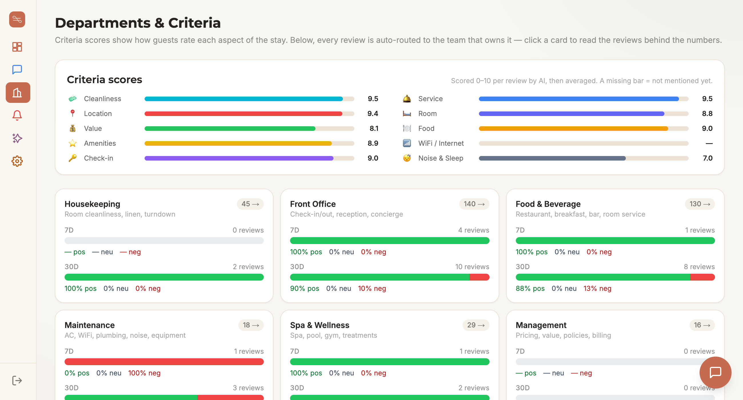
Task: Open Housekeeping reviews via 45 arrow badge
Action: [250, 204]
